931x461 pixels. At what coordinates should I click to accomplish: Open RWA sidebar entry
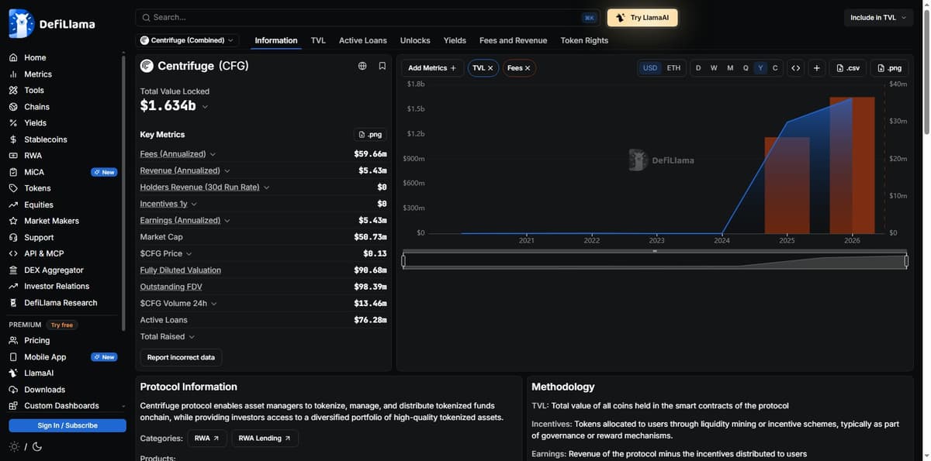click(x=33, y=156)
